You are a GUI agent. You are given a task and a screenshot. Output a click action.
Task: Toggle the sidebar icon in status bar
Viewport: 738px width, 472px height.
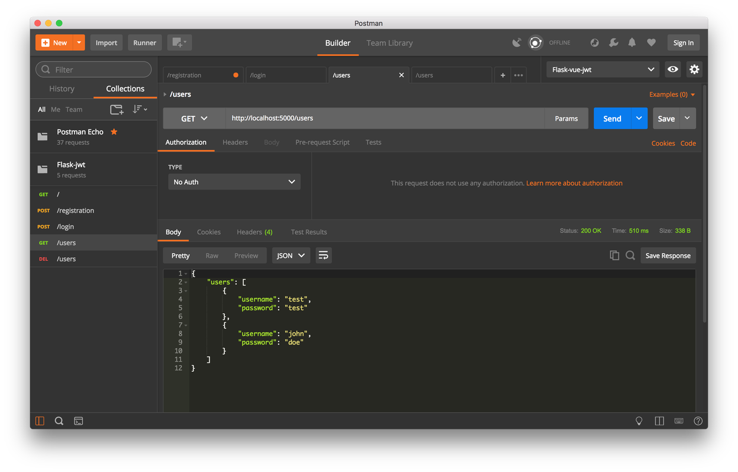point(40,421)
